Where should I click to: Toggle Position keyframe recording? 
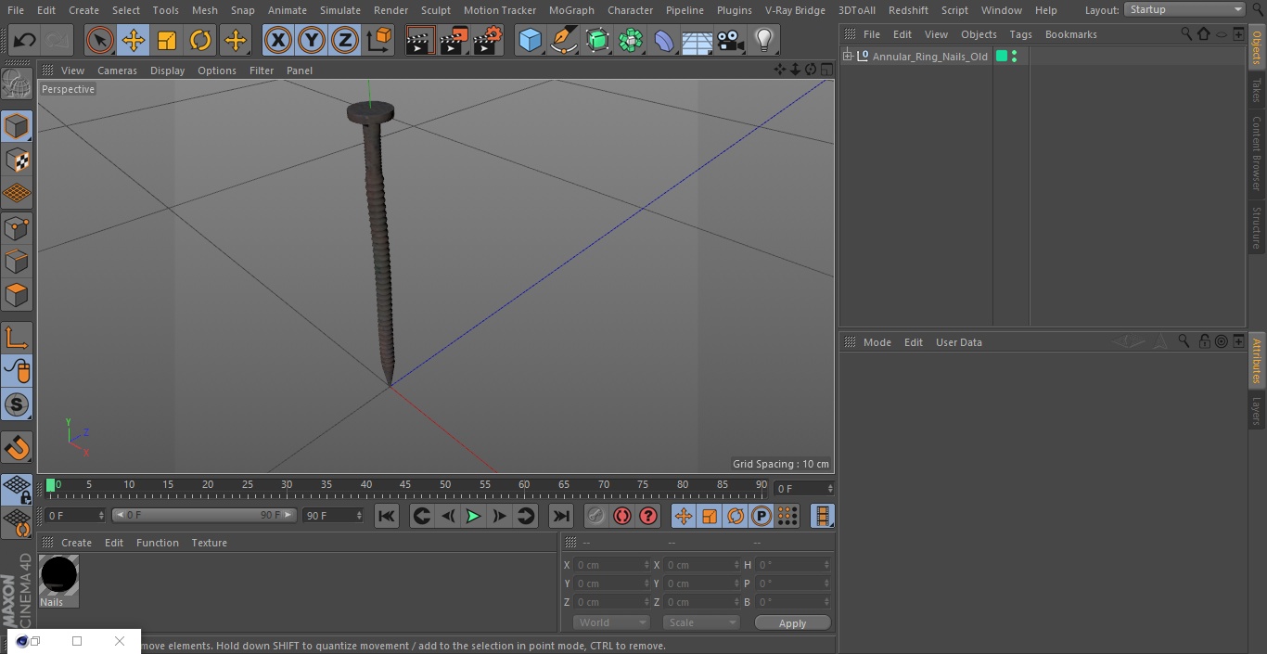tap(684, 516)
